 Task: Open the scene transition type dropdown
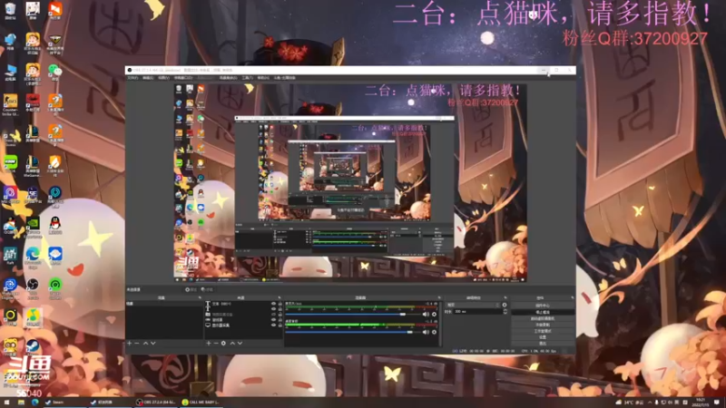[x=473, y=305]
